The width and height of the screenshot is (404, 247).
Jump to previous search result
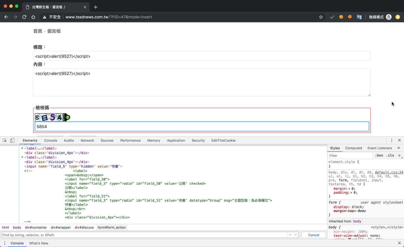click(x=290, y=235)
